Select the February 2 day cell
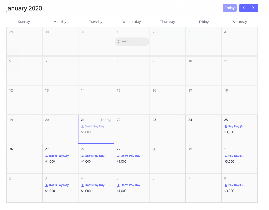Viewport: 269px width, 210px height. [24, 188]
